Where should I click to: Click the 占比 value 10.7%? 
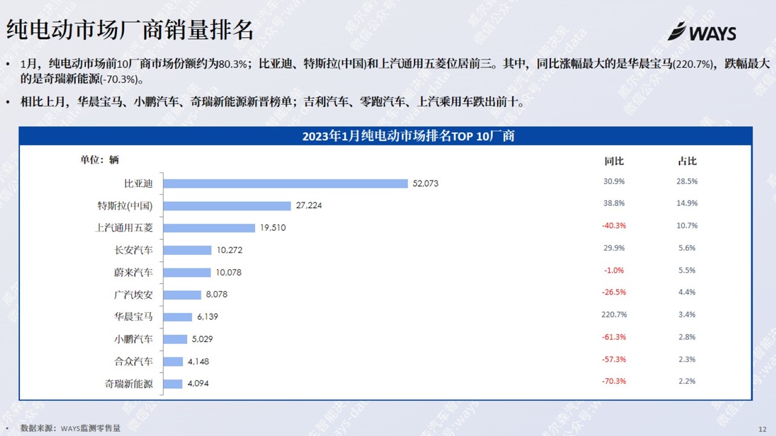687,226
